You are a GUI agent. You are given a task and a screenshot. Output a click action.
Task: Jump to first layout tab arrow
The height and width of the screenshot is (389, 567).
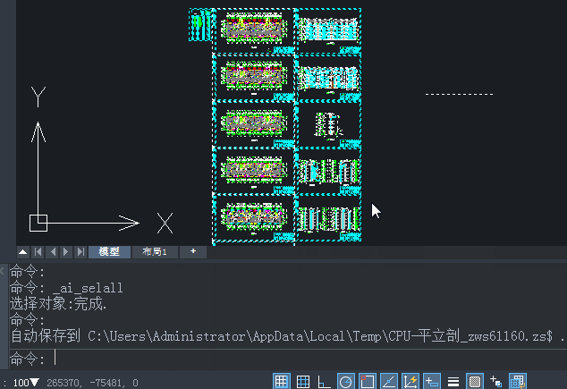38,251
